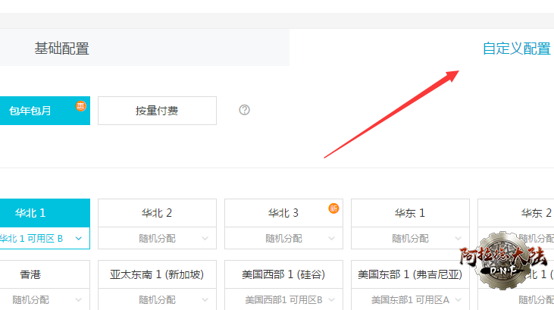Open the 随机分配 dropdown under 华东 1

410,238
